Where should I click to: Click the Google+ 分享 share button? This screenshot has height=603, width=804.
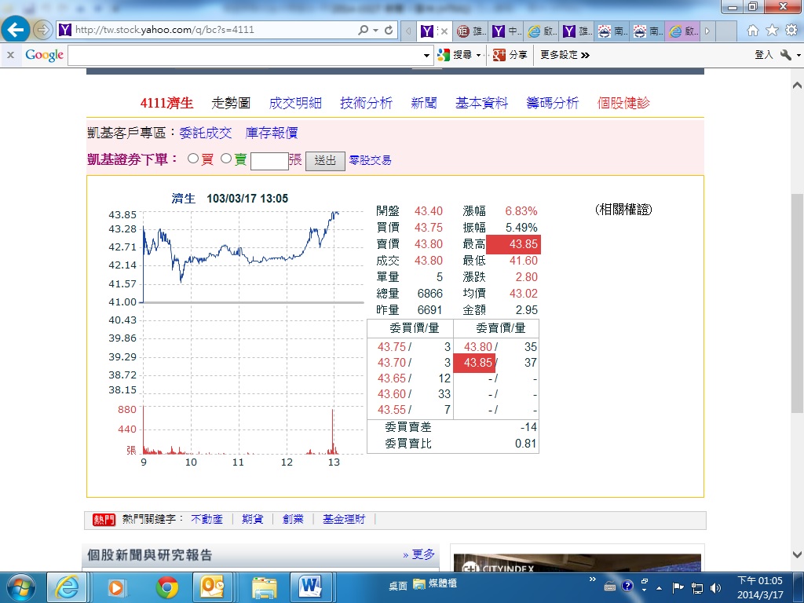pyautogui.click(x=510, y=55)
